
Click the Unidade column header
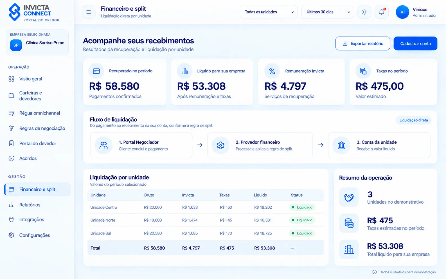[x=98, y=195]
